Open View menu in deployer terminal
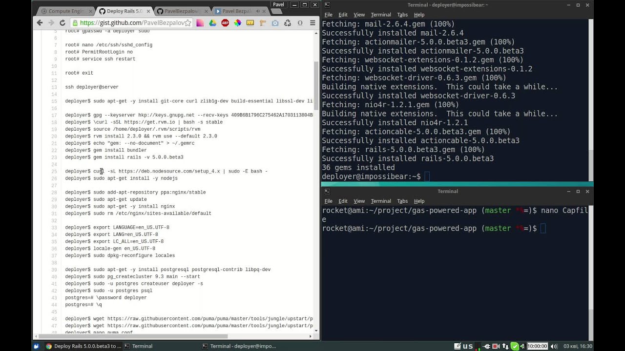Viewport: 625px width, 351px height. tap(359, 15)
